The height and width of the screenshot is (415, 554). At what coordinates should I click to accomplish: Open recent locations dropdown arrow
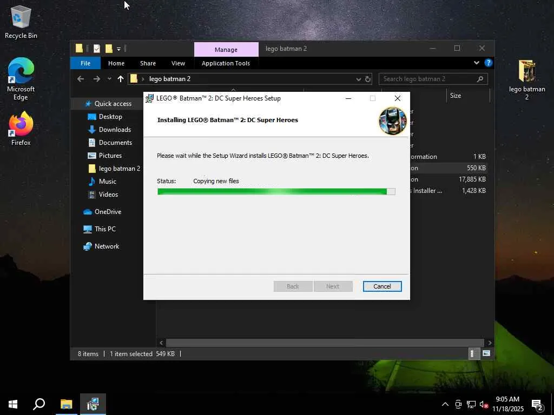point(109,79)
